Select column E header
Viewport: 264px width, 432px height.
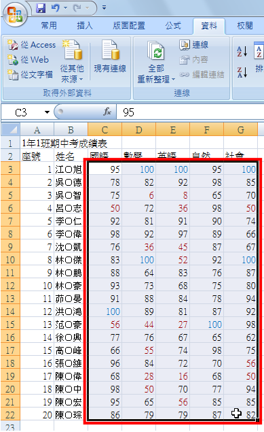point(173,129)
